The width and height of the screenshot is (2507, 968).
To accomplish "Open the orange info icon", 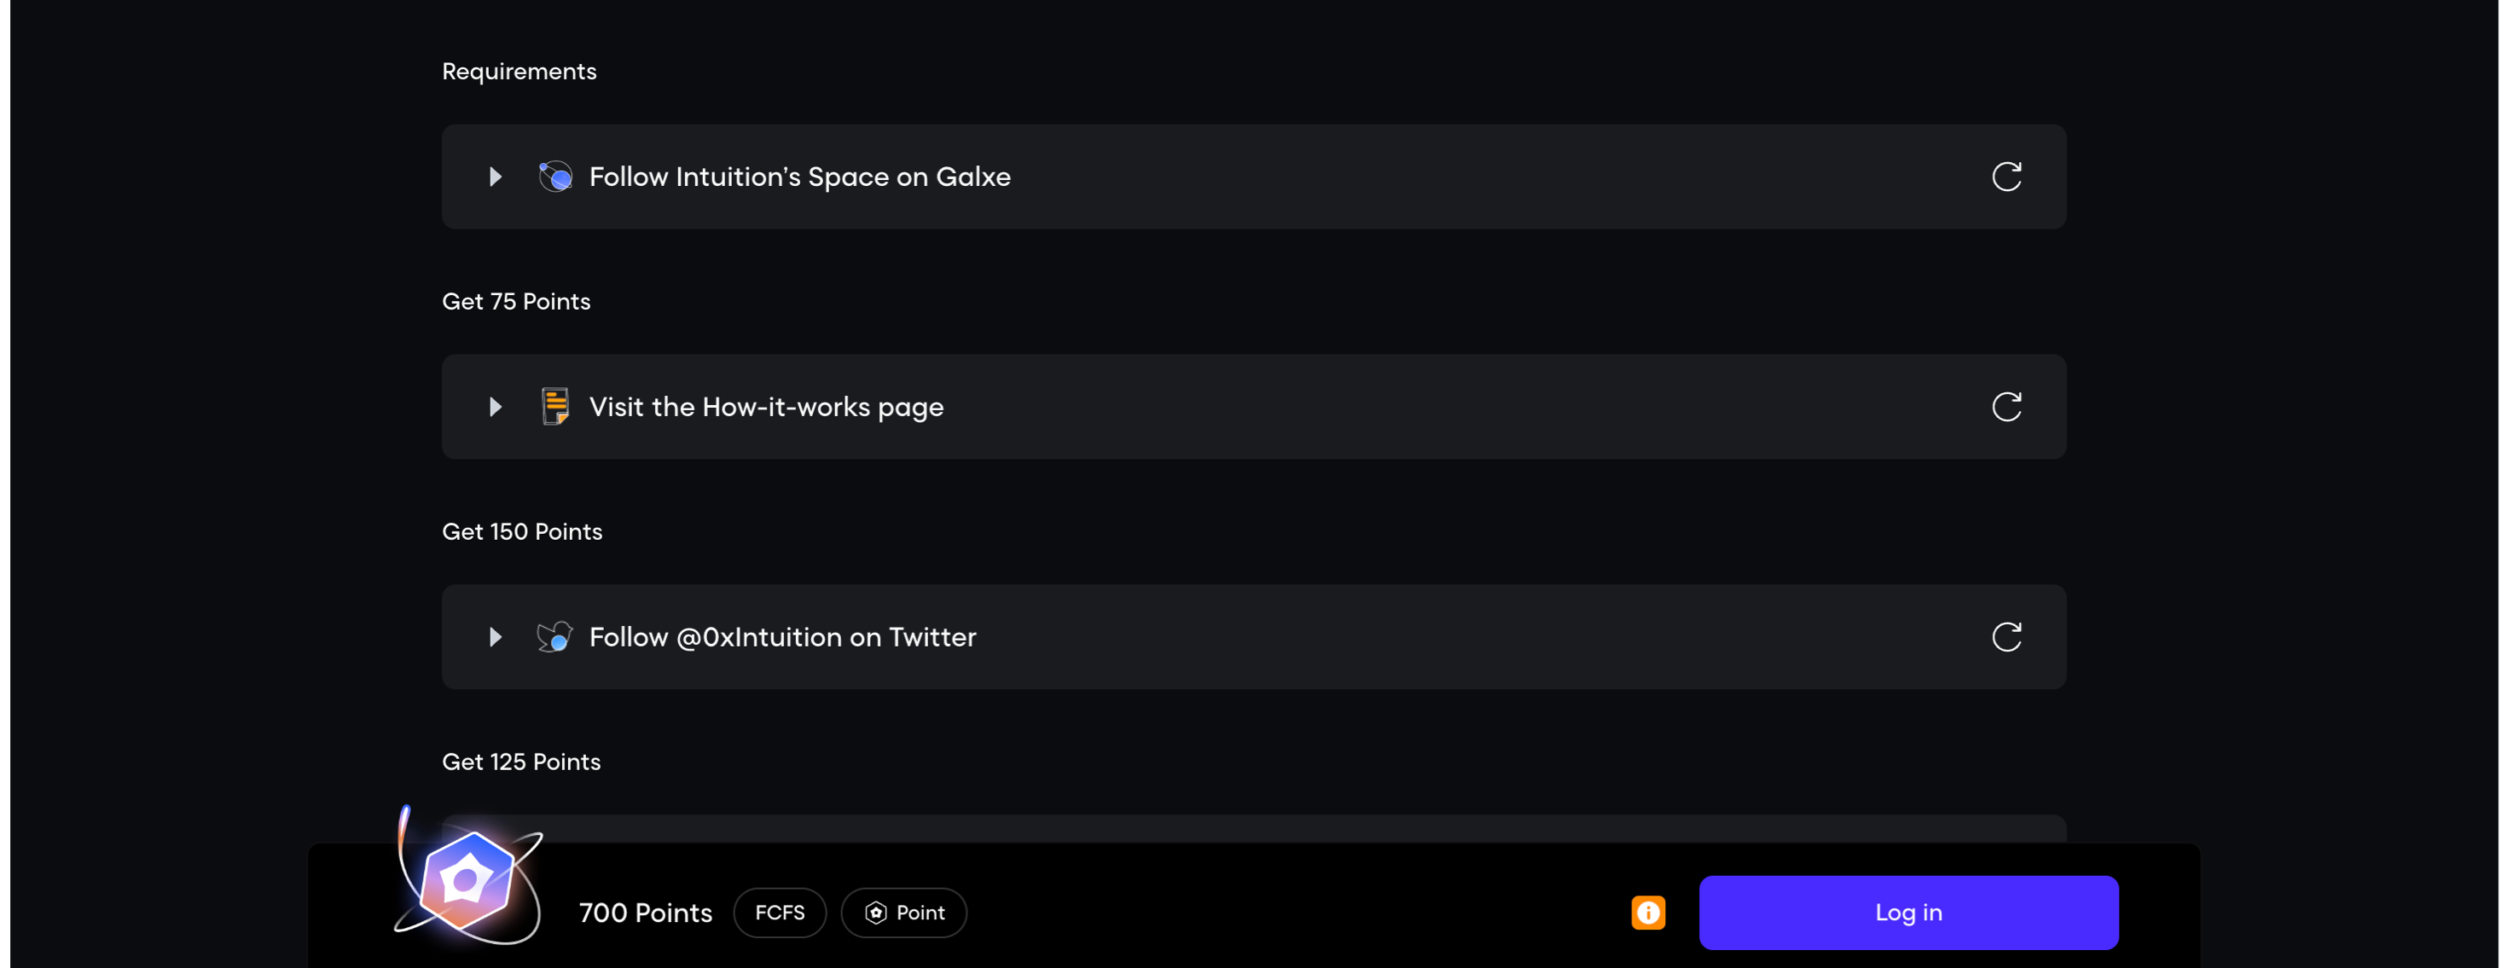I will pyautogui.click(x=1648, y=913).
